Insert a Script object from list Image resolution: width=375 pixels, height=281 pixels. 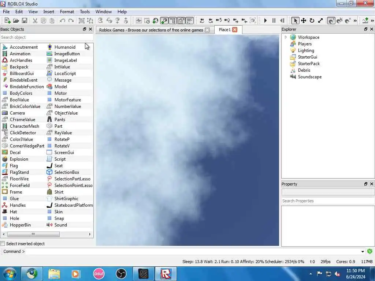(60, 159)
